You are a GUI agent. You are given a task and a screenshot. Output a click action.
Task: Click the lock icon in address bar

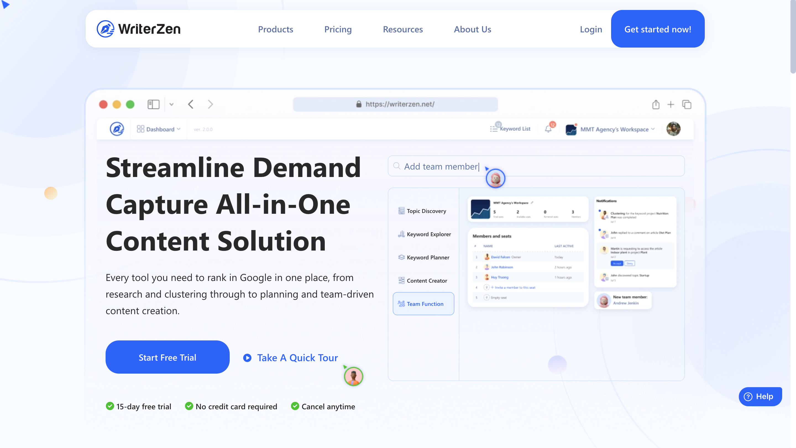pyautogui.click(x=358, y=104)
